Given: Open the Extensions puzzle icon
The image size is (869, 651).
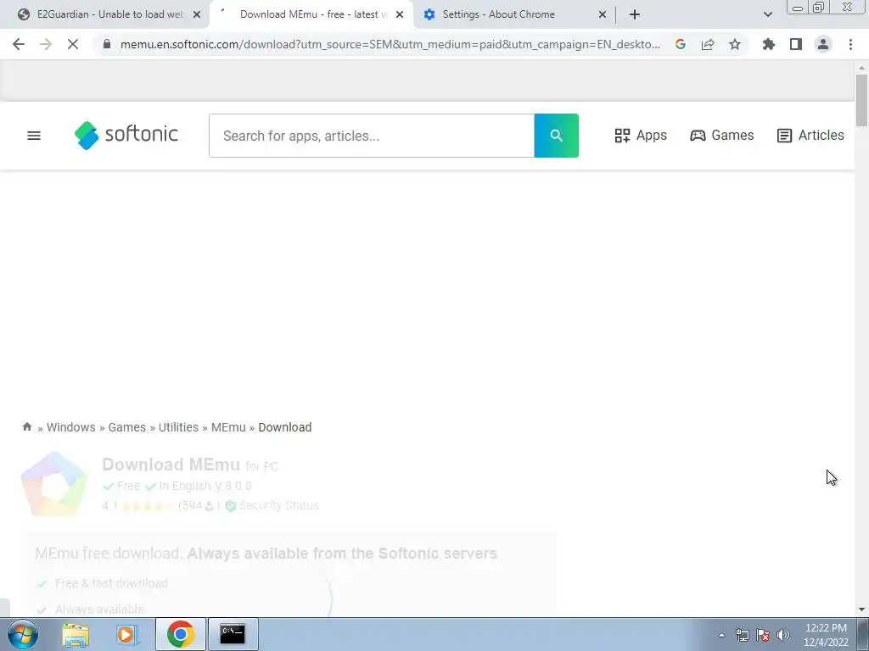Looking at the screenshot, I should pyautogui.click(x=769, y=44).
